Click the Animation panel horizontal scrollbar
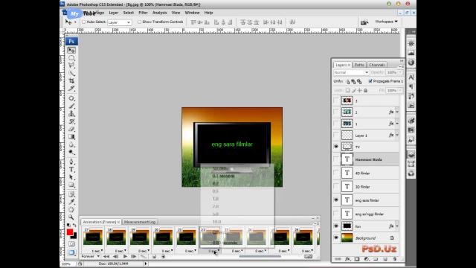476x268 pixels. (260, 256)
